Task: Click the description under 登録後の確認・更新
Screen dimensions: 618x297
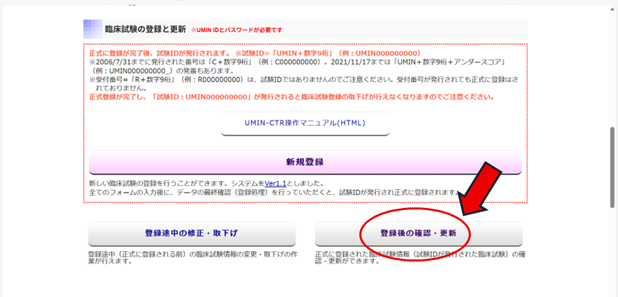Action: (x=418, y=258)
